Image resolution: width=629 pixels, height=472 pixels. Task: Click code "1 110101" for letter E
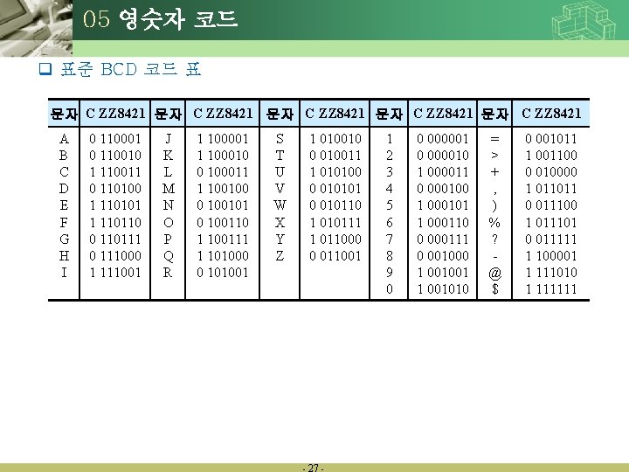tap(115, 205)
